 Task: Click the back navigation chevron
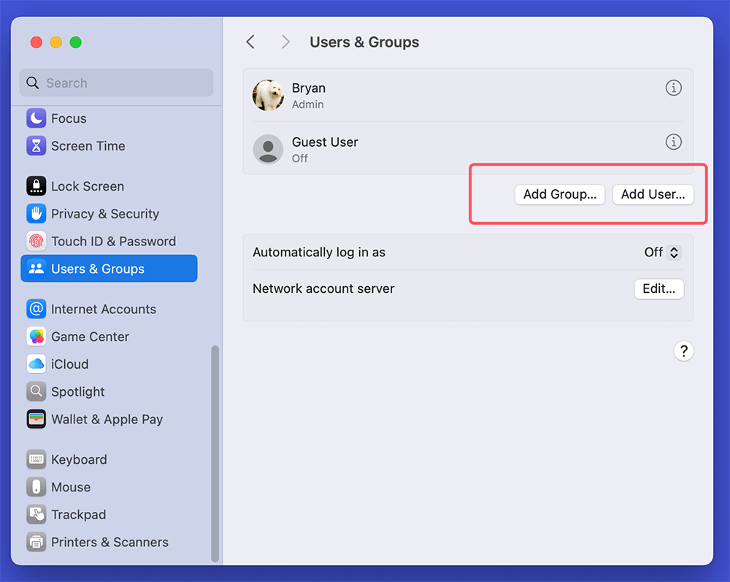[250, 42]
